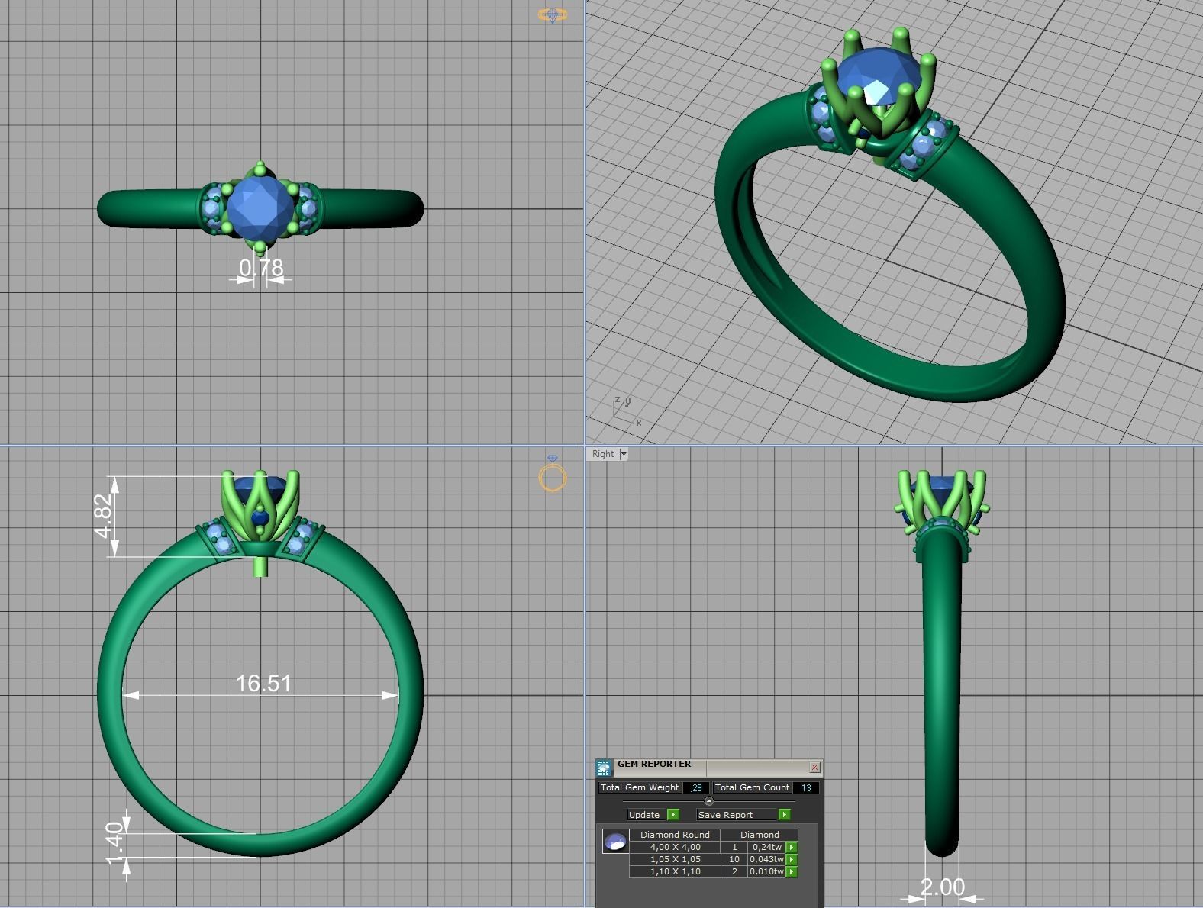Click the Gem Reporter panel icon
The width and height of the screenshot is (1203, 908).
[604, 768]
